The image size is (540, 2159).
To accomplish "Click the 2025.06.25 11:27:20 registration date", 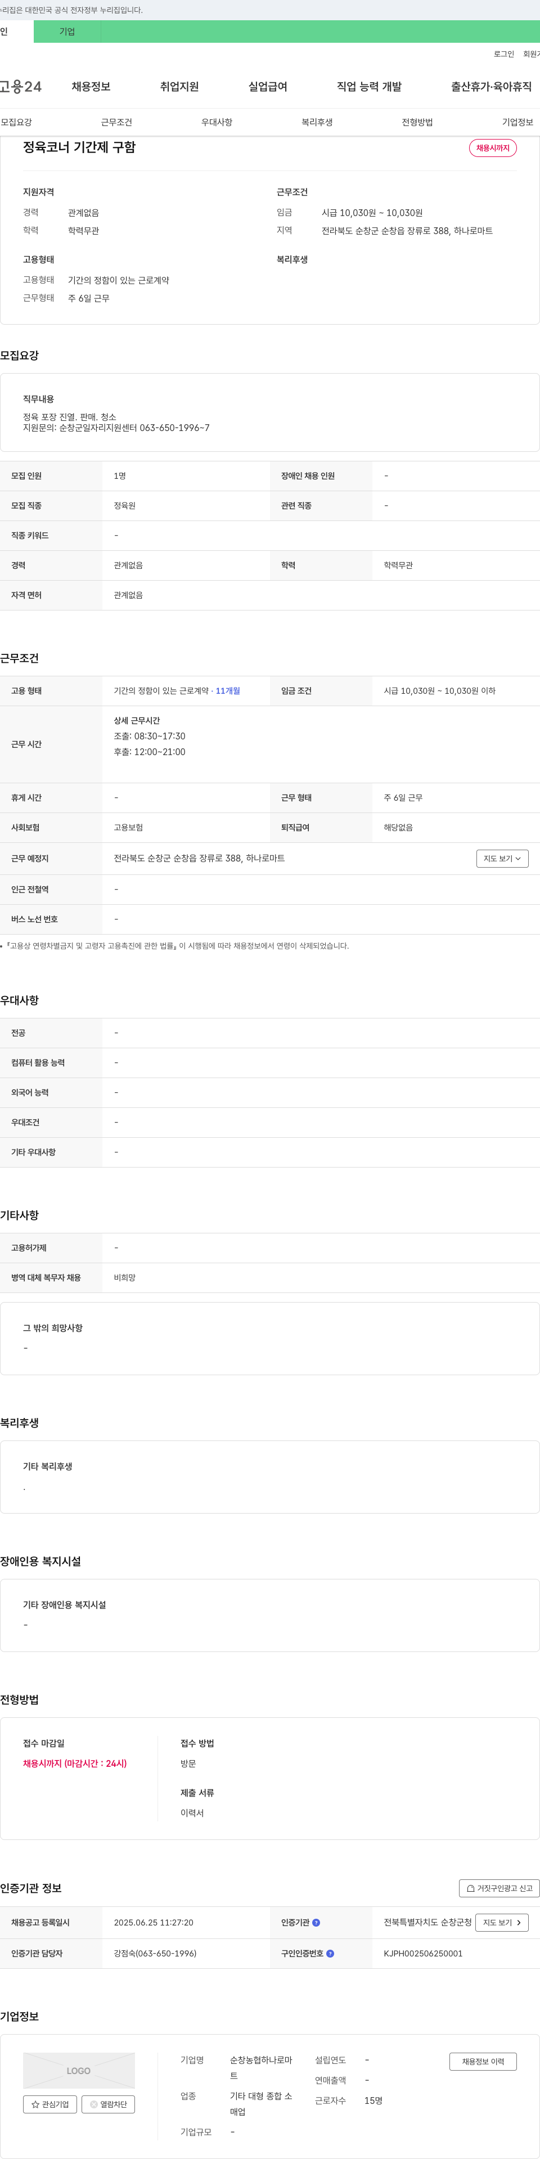I will click(x=153, y=1923).
